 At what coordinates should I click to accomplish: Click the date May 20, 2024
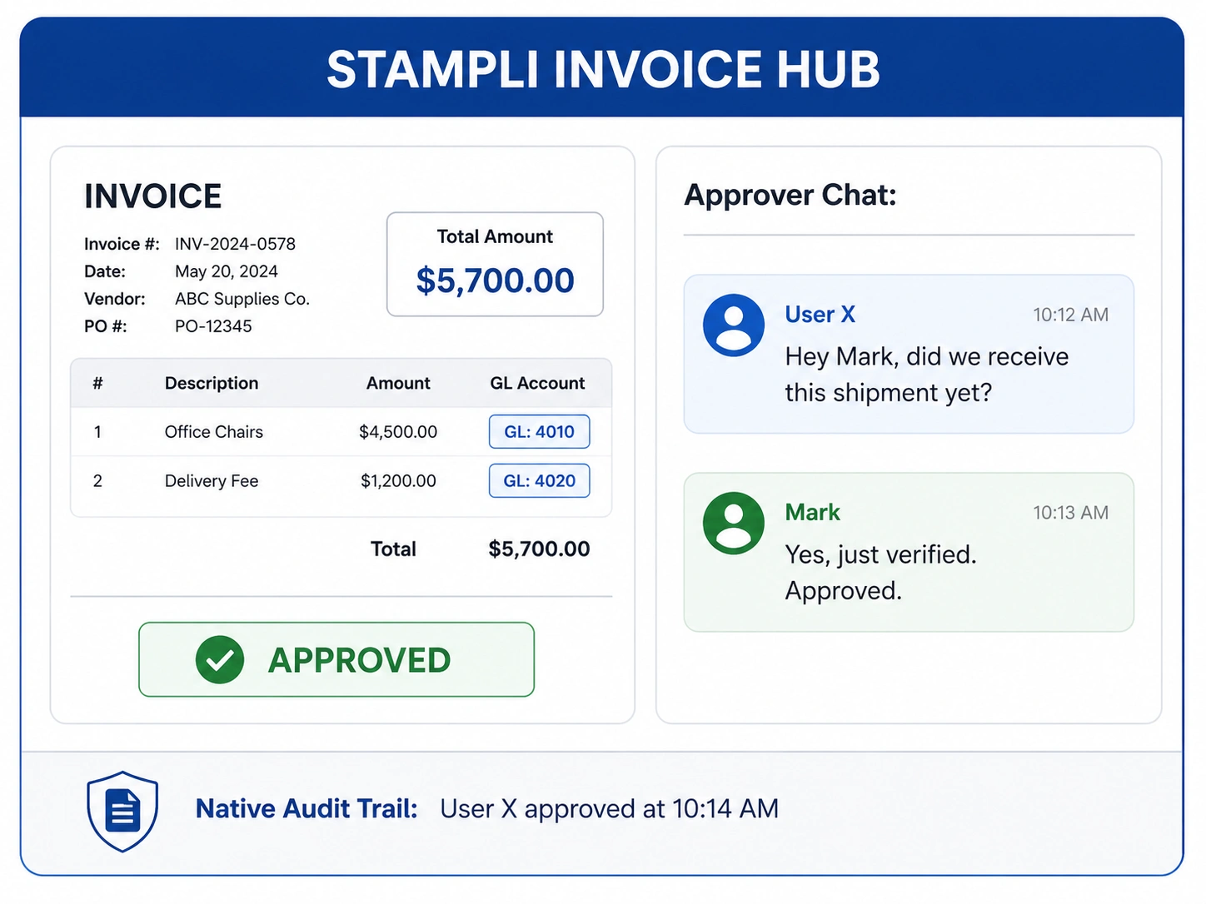[x=227, y=271]
